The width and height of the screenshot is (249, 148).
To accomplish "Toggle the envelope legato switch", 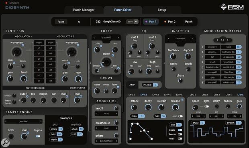I will 180,130.
